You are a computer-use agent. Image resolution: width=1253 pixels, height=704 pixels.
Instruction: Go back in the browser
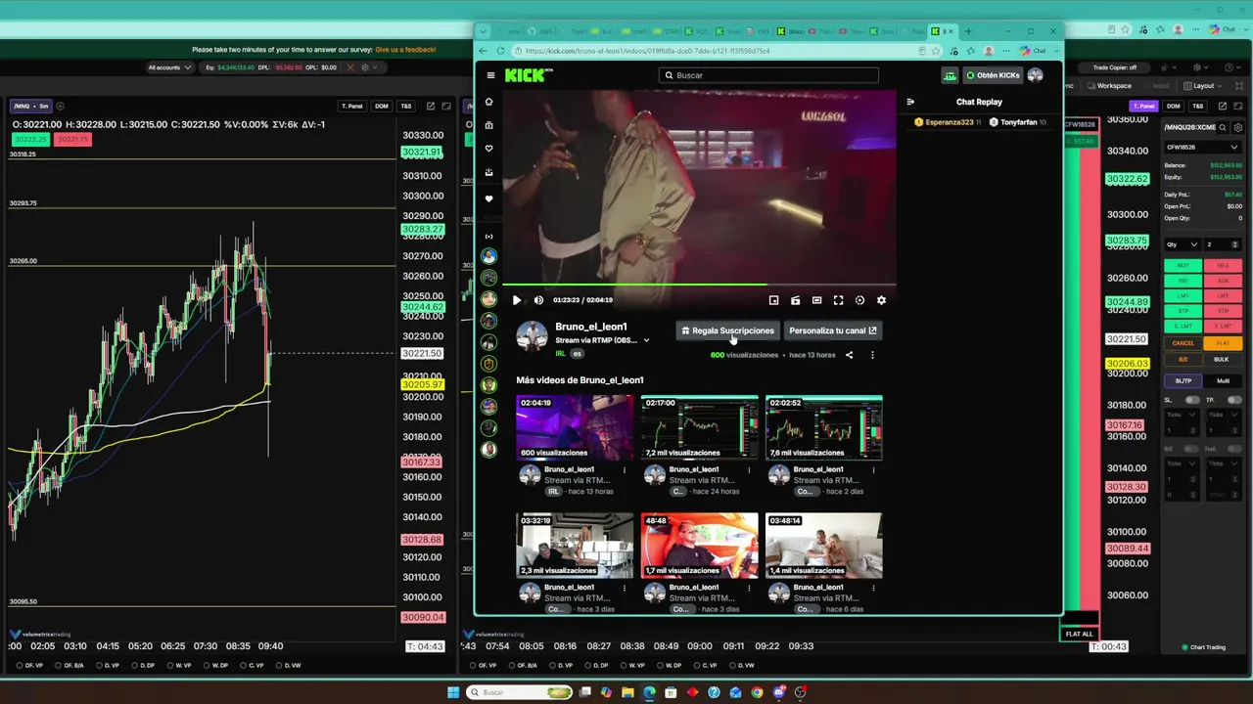click(x=483, y=51)
